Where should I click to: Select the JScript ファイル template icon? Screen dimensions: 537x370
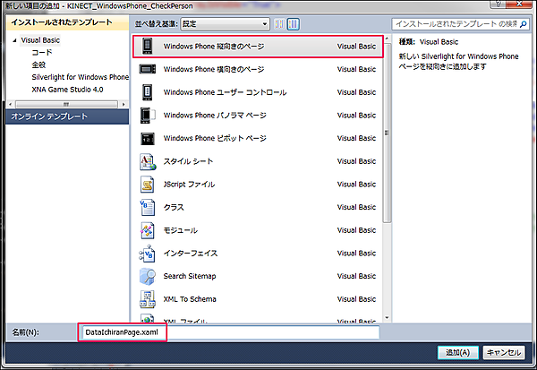(x=148, y=185)
